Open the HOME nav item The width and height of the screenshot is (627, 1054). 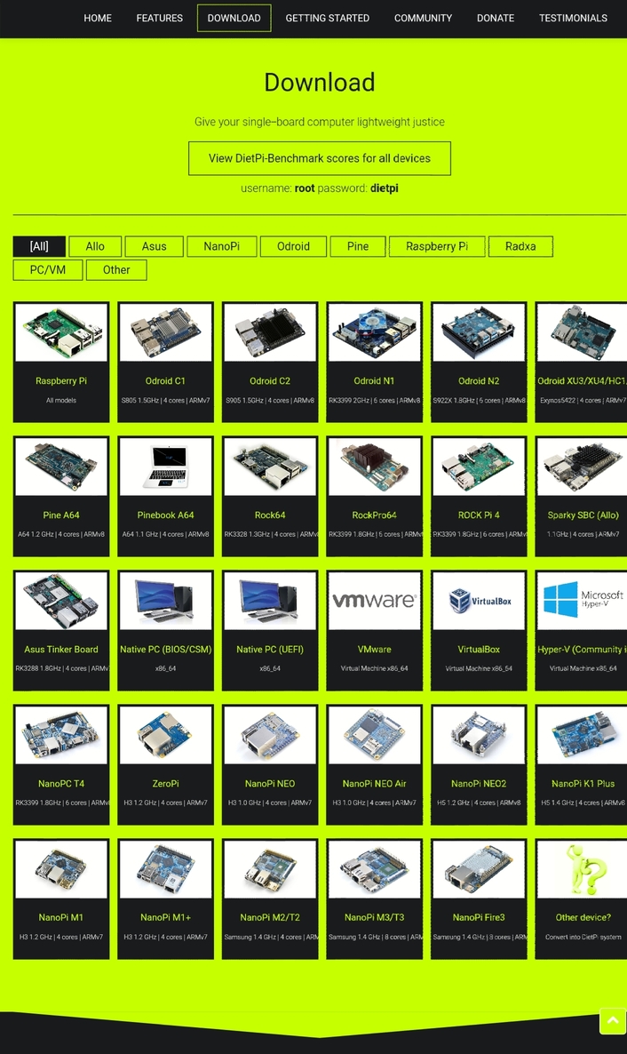(x=98, y=18)
